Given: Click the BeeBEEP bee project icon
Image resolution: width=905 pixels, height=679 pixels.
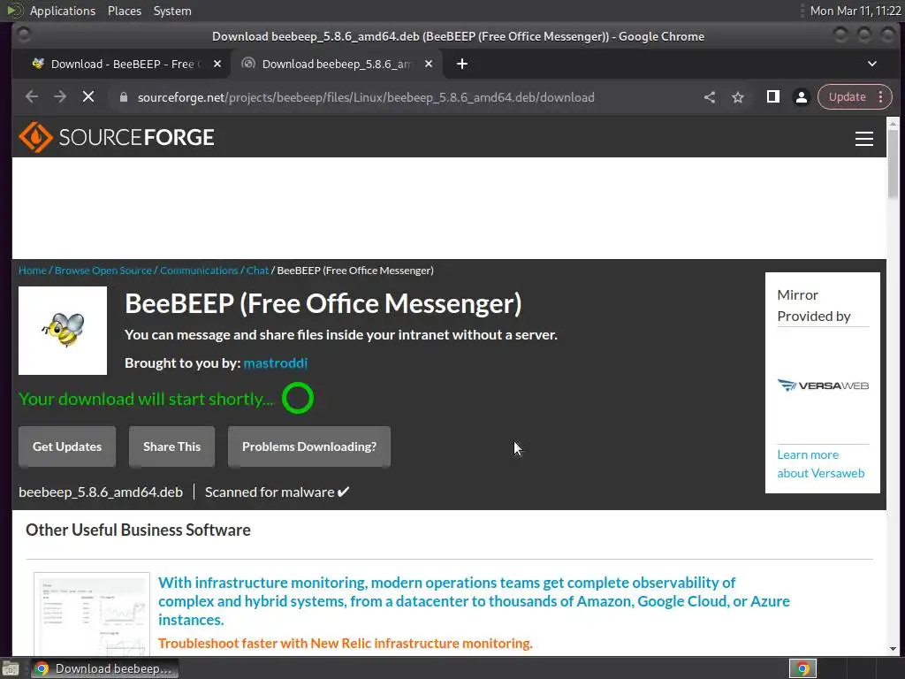Looking at the screenshot, I should coord(63,331).
